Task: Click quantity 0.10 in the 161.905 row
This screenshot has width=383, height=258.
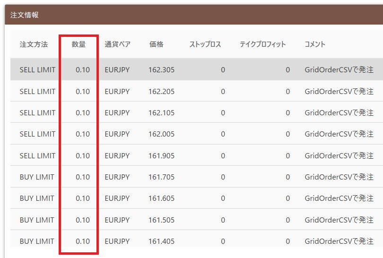Action: 83,156
